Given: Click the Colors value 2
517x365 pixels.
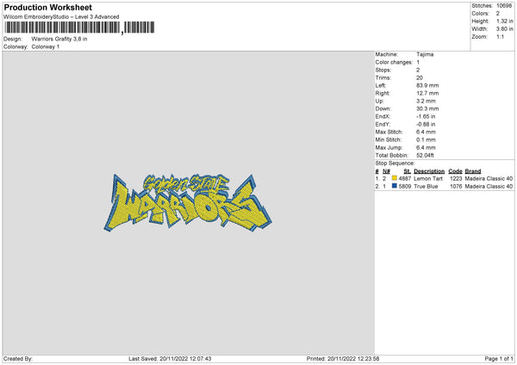Looking at the screenshot, I should [498, 14].
